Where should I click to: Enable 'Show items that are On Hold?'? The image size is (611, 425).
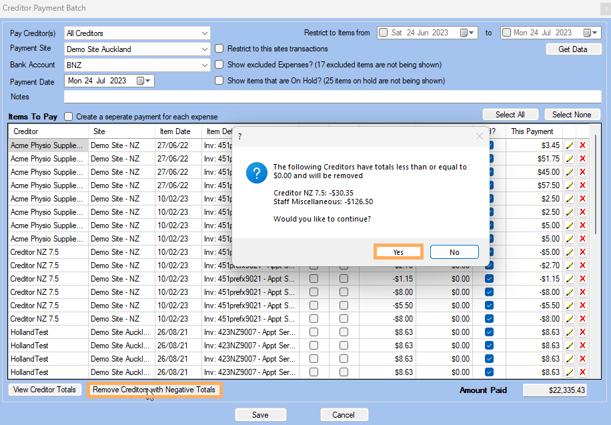click(219, 80)
